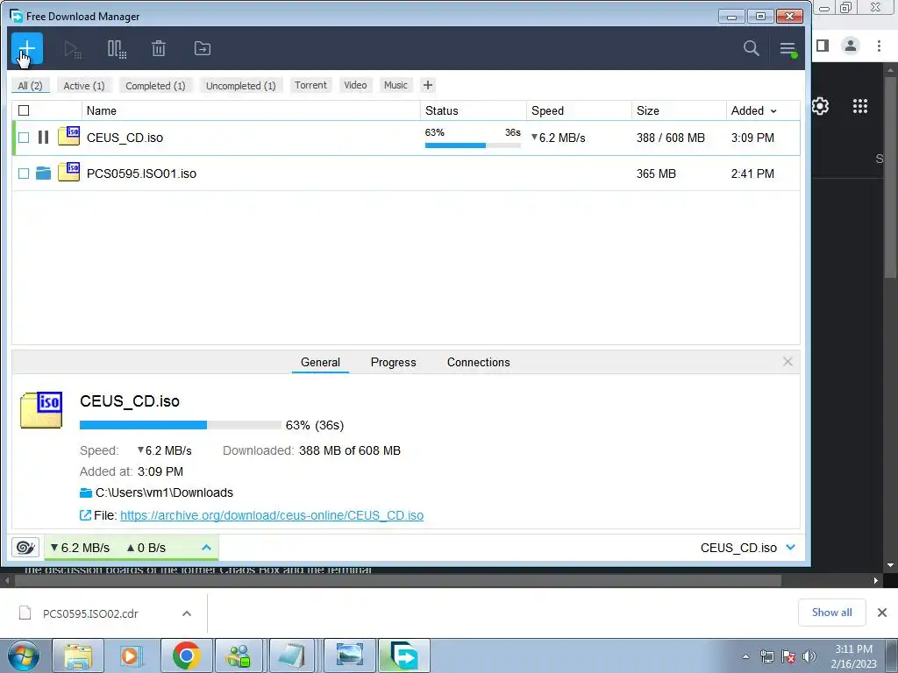Open Chrome profile avatar icon
Screen dimensions: 898x673
tap(851, 46)
